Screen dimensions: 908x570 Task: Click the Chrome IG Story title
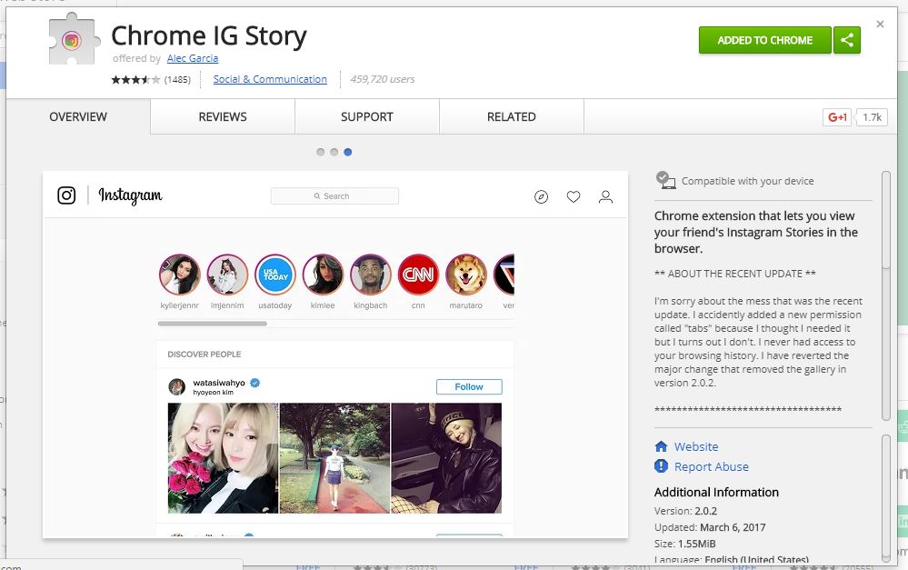(209, 36)
